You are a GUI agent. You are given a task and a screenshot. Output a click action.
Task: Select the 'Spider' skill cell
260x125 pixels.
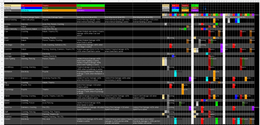tap(12, 104)
